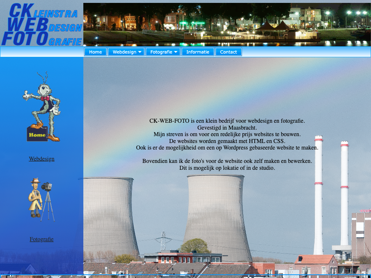Open the Home page from navigation bar
Screen dimensions: 371x278
(95, 52)
